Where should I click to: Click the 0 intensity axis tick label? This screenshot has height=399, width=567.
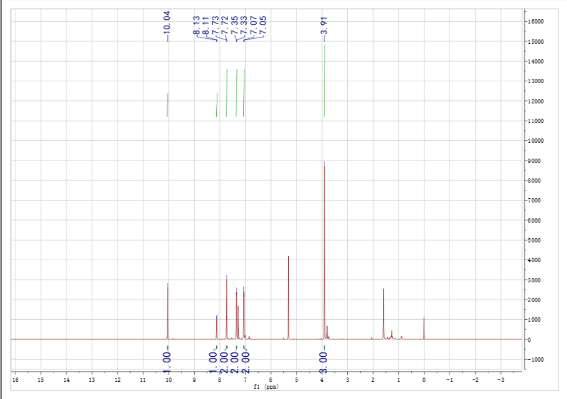[530, 340]
